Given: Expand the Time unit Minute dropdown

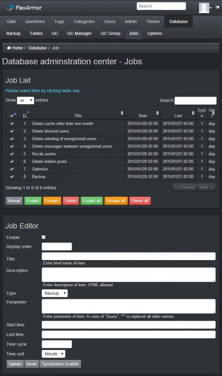Looking at the screenshot, I should pyautogui.click(x=53, y=354).
